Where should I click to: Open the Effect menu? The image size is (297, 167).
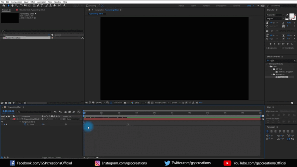tap(33, 2)
